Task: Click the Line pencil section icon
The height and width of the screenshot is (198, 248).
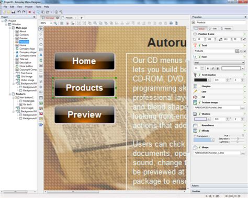Action: tap(195, 91)
